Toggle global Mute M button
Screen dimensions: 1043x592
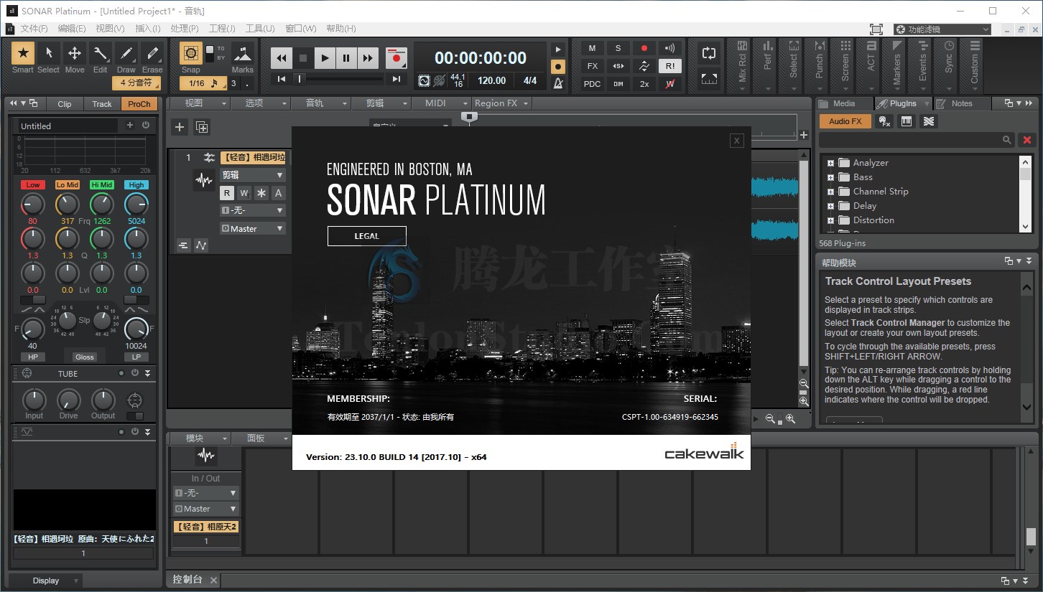click(x=592, y=48)
